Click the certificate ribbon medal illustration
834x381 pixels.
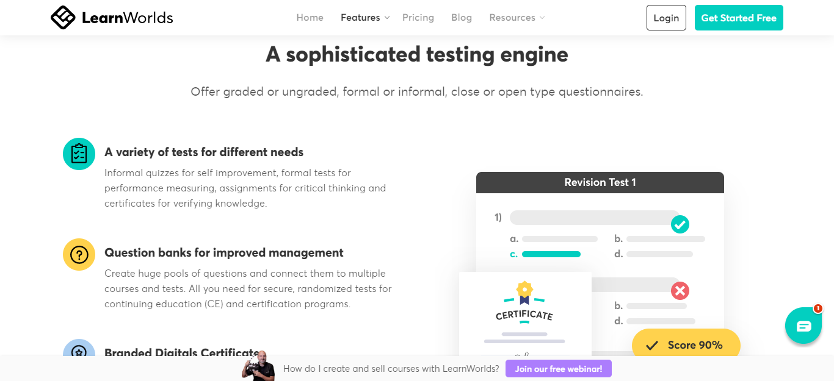point(524,293)
